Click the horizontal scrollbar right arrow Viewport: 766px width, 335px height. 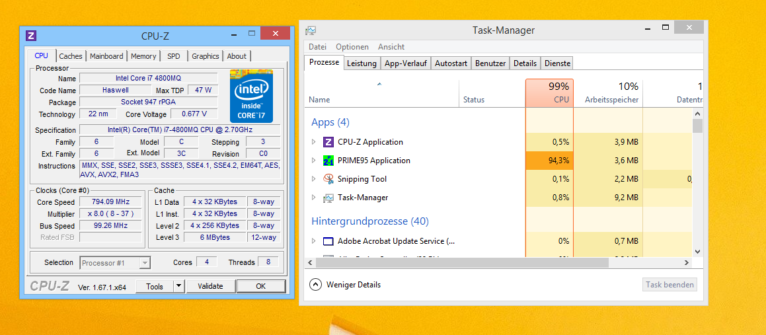[687, 263]
